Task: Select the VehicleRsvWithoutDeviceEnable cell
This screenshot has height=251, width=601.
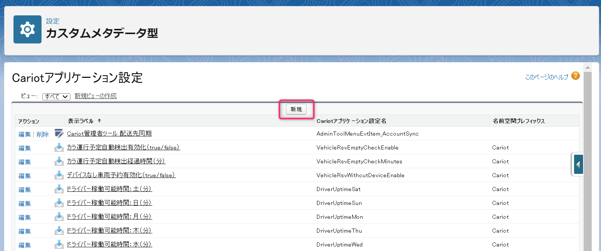Action: (360, 175)
